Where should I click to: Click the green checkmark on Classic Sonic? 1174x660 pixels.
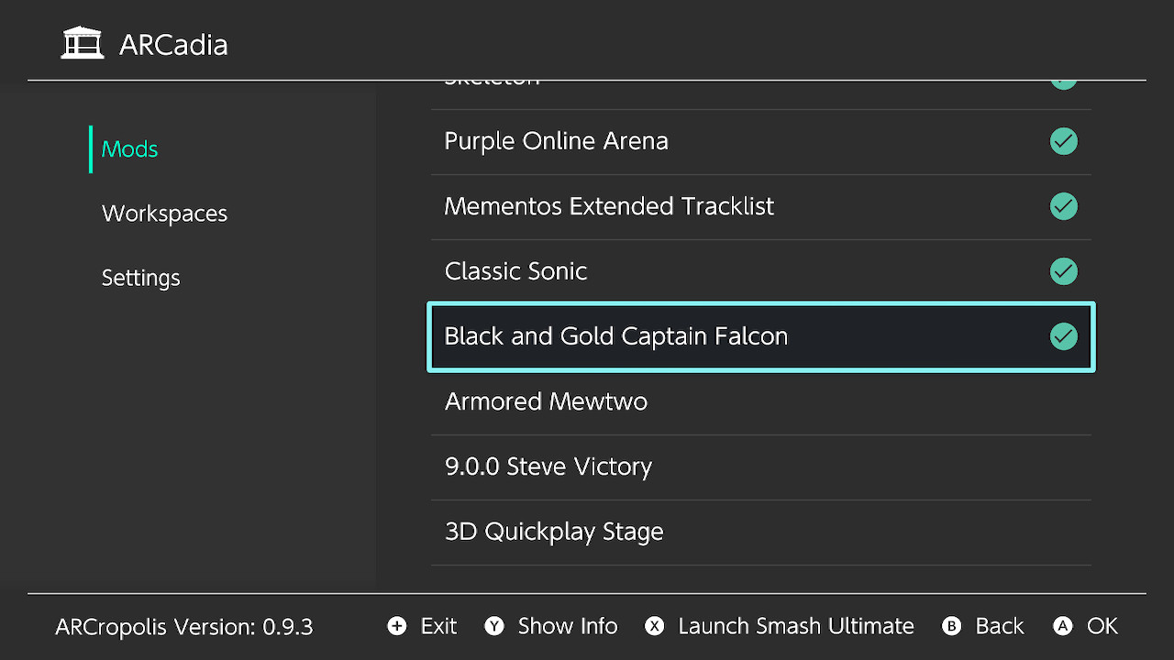click(1063, 271)
